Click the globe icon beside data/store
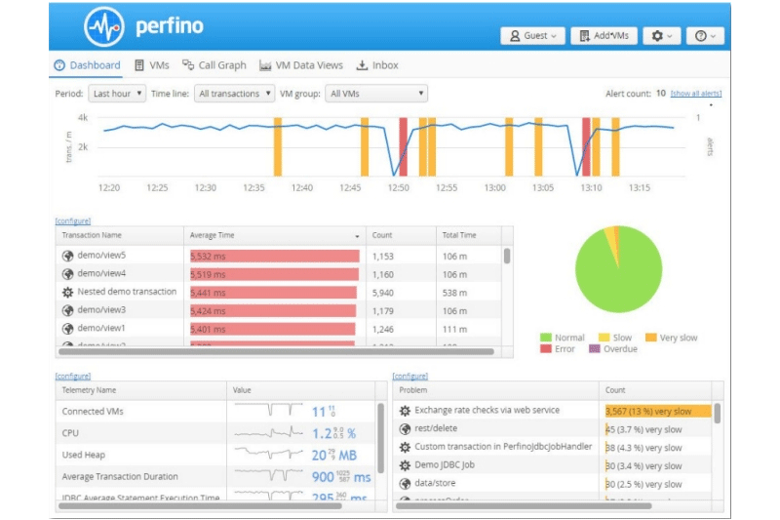Screen dimensions: 780x520 405,484
